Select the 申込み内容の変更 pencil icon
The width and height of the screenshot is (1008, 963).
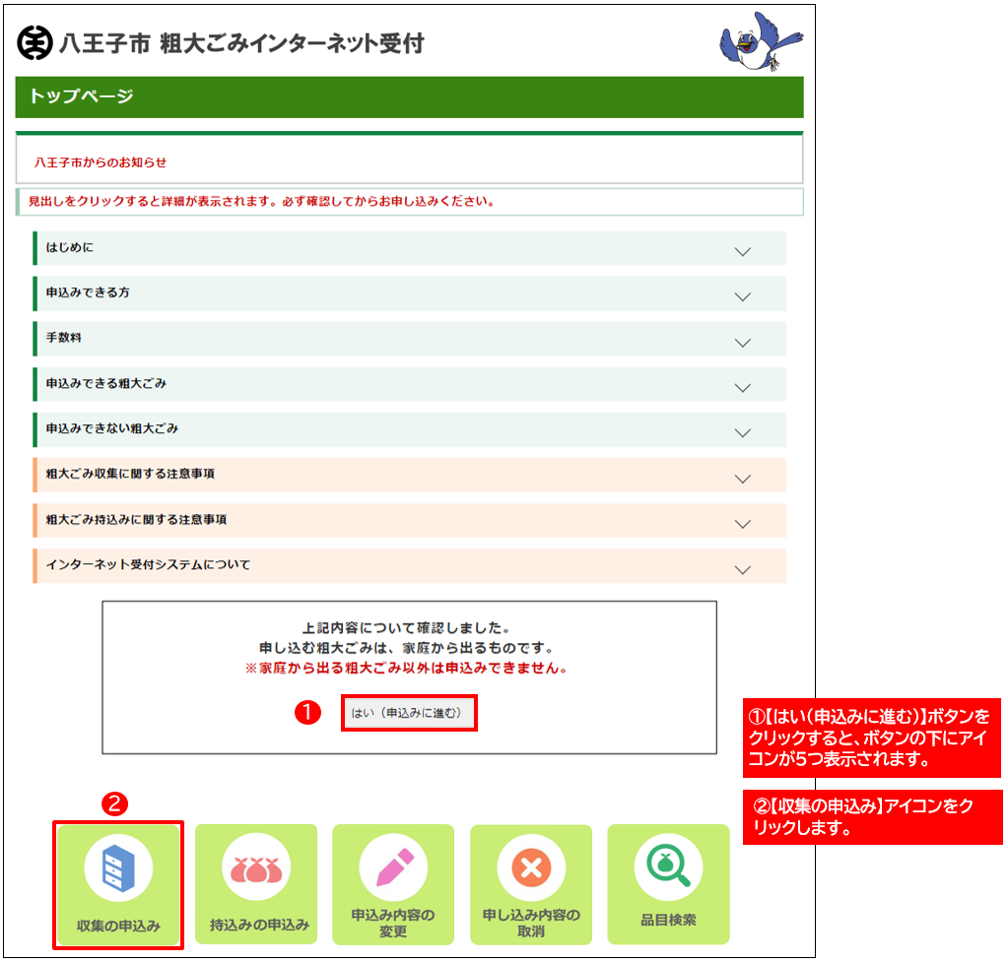pyautogui.click(x=393, y=867)
